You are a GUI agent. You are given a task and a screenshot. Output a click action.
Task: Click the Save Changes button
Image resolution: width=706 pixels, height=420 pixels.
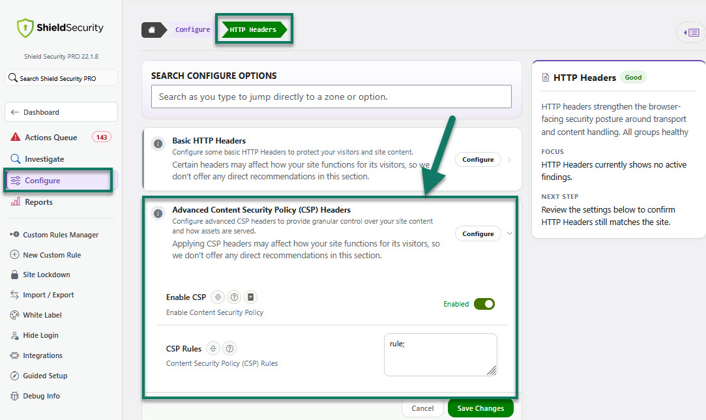[480, 408]
